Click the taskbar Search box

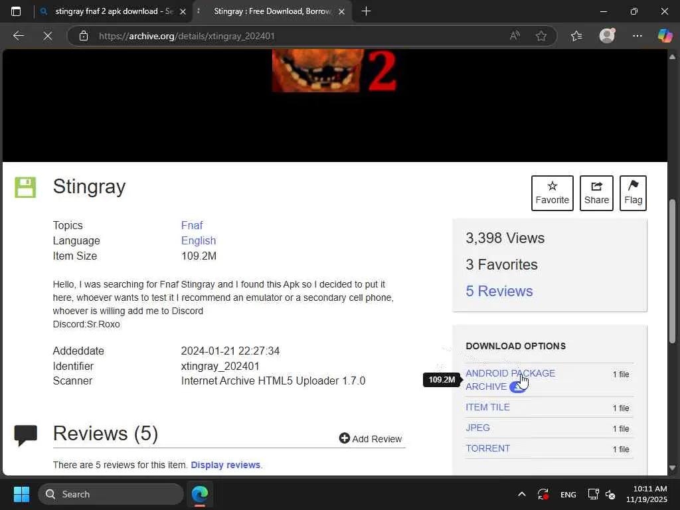pos(111,494)
